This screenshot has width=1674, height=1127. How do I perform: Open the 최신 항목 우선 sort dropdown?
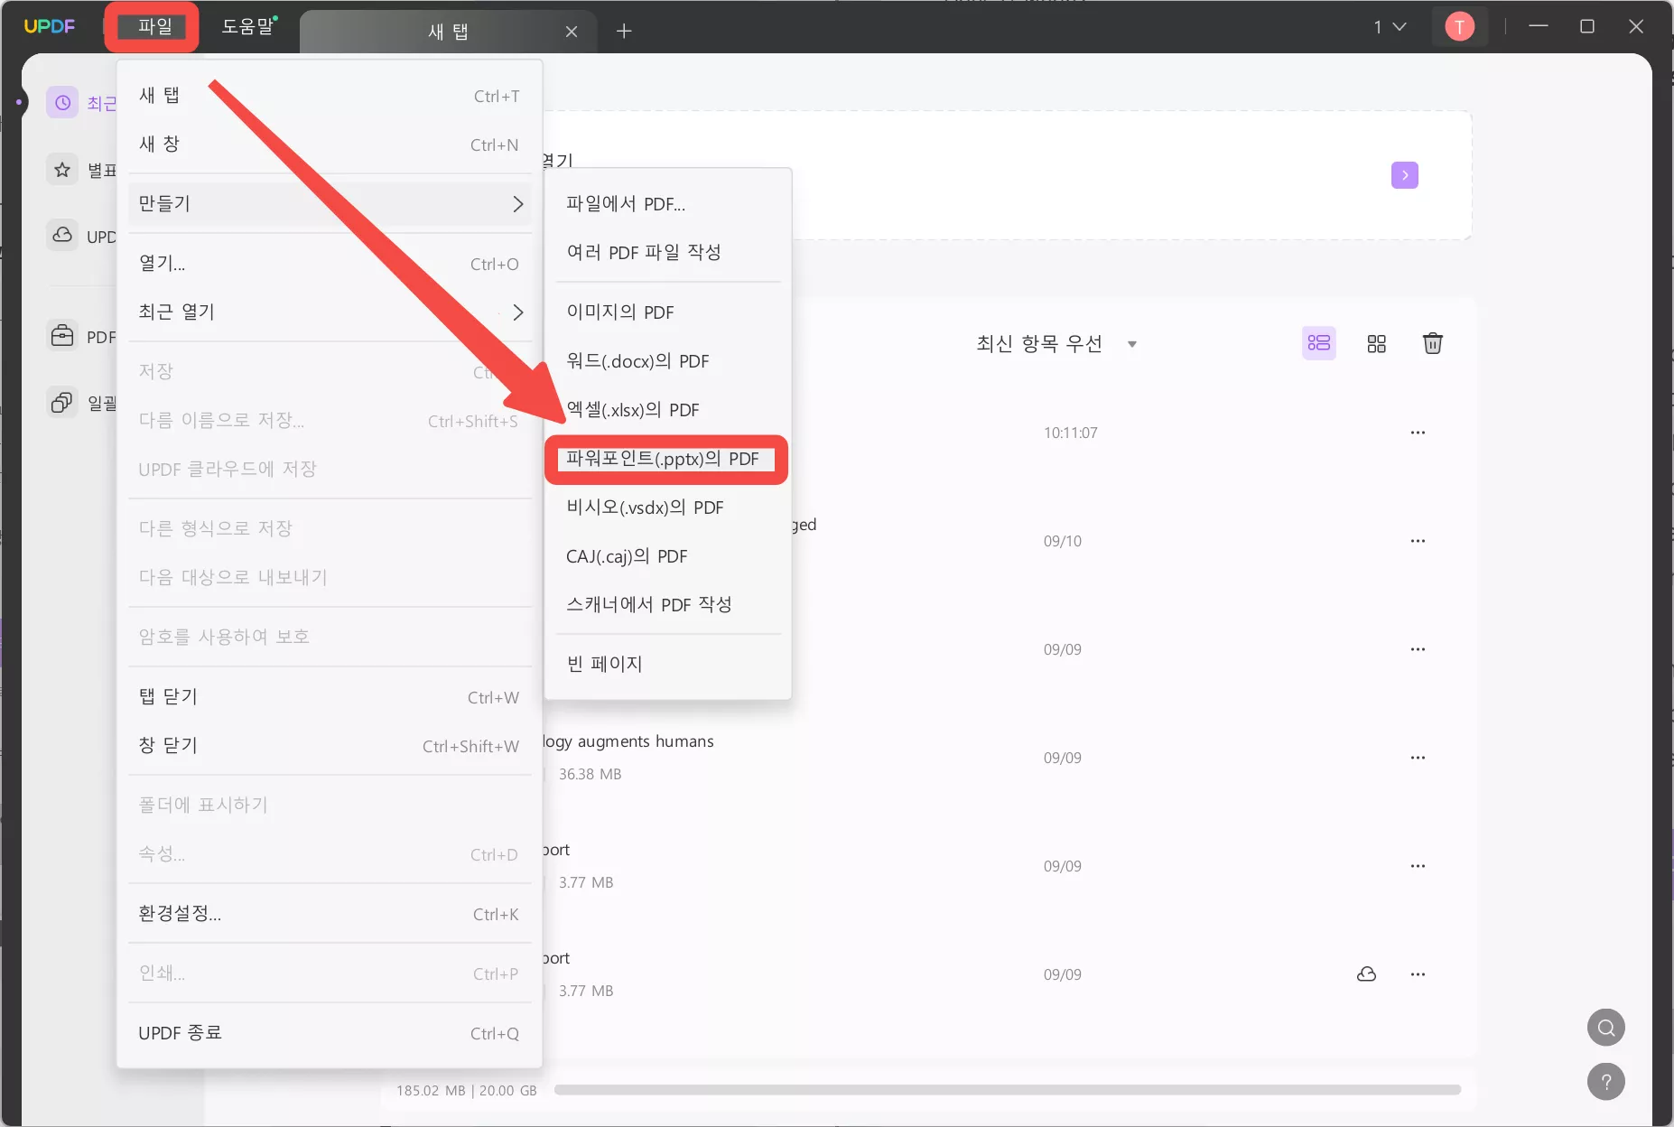pos(1056,343)
